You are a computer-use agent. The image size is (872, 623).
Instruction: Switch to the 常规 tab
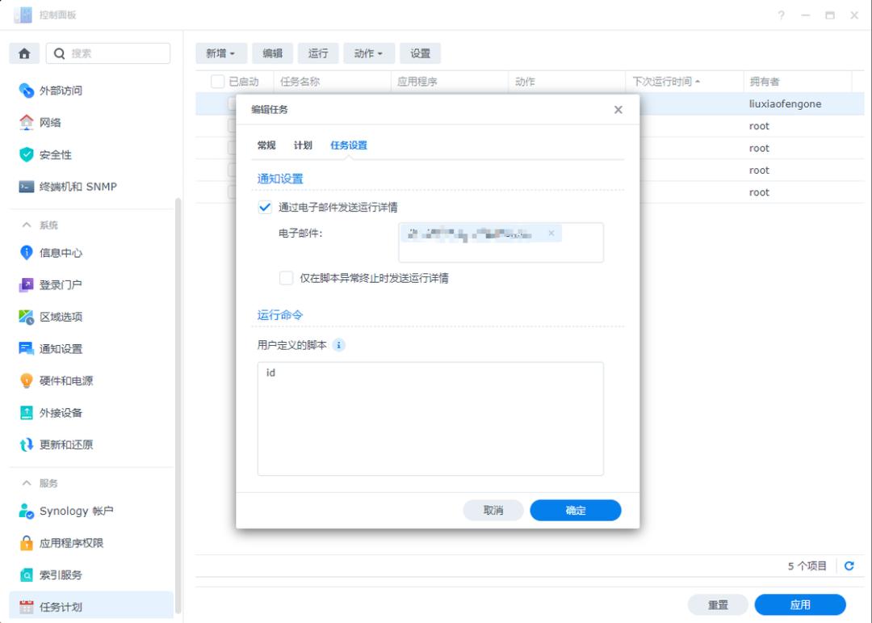(x=266, y=145)
